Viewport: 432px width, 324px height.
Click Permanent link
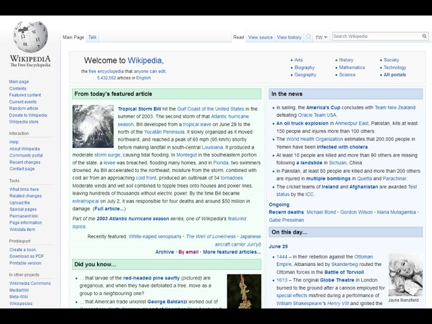(24, 216)
